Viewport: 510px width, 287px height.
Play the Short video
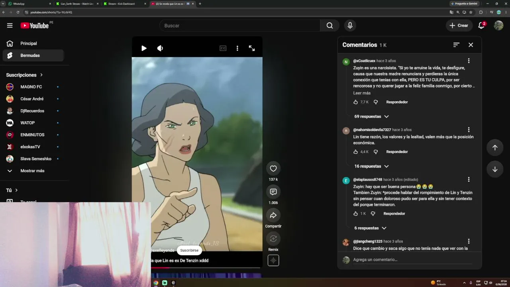coord(144,48)
